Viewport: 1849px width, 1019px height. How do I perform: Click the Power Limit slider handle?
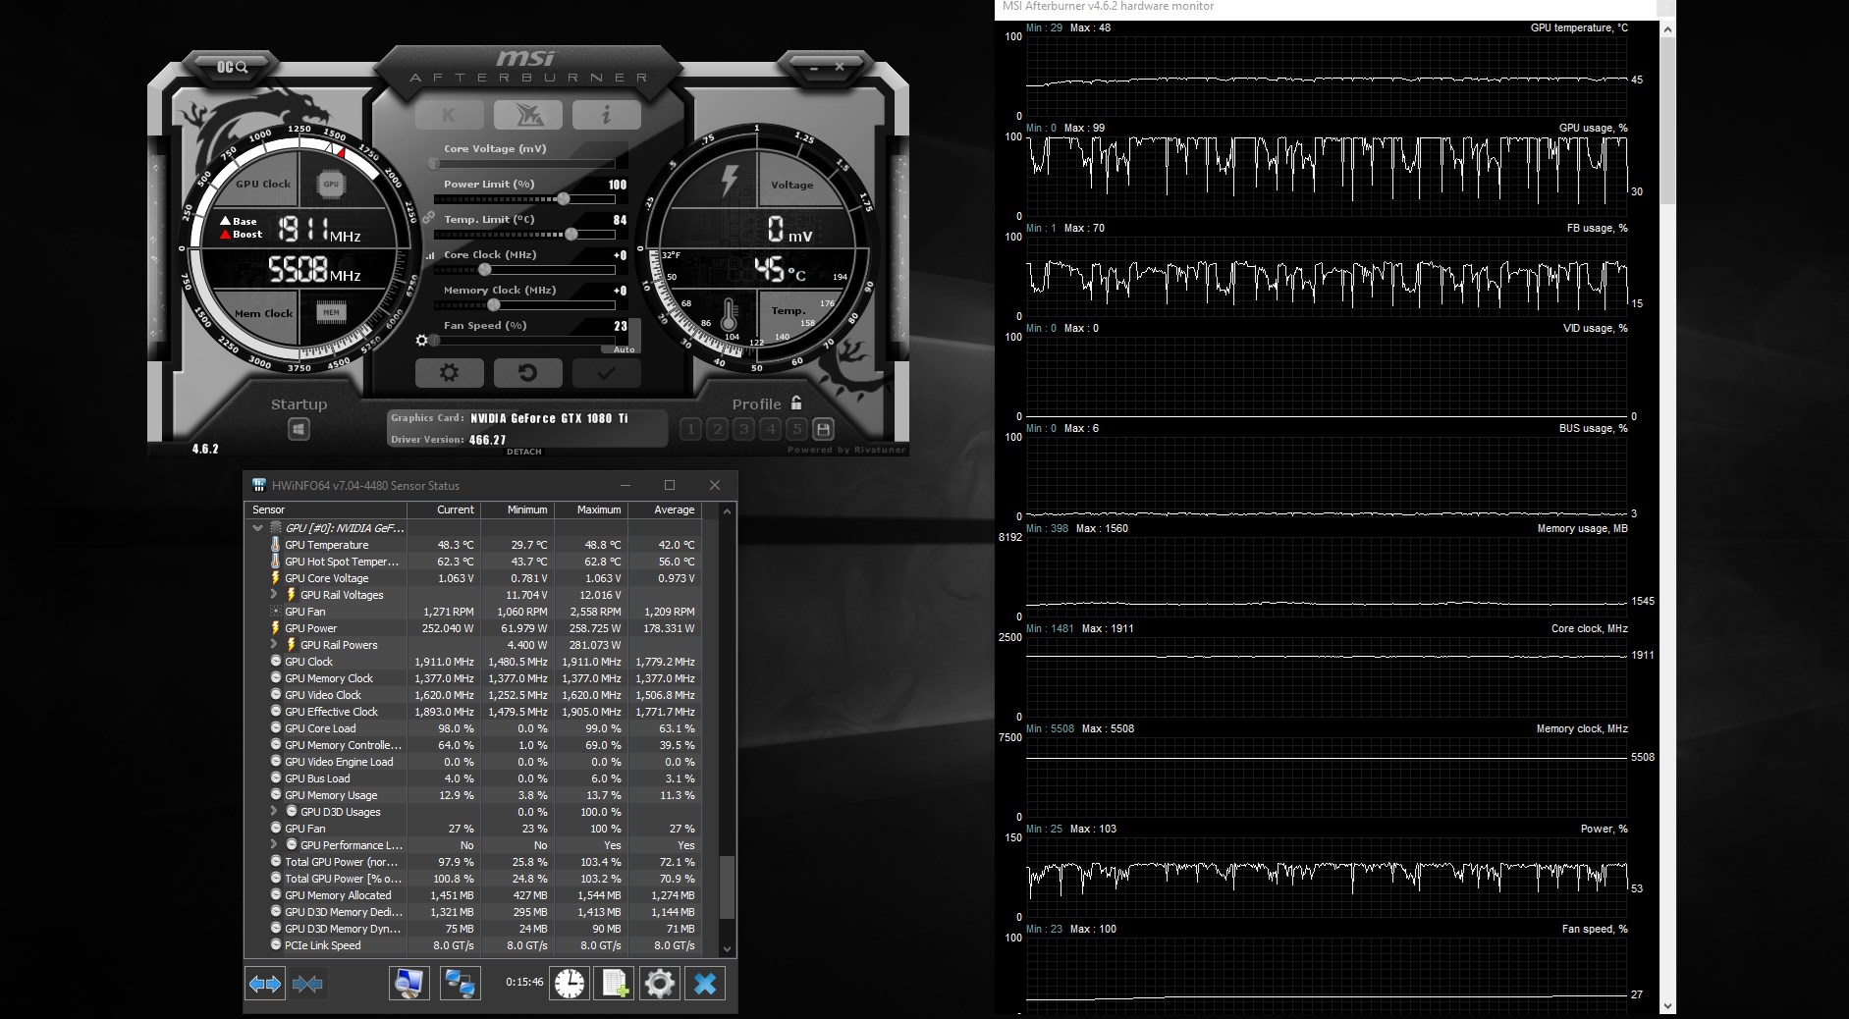pyautogui.click(x=564, y=199)
